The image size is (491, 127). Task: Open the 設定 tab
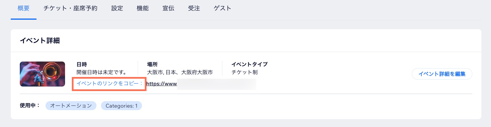point(117,8)
